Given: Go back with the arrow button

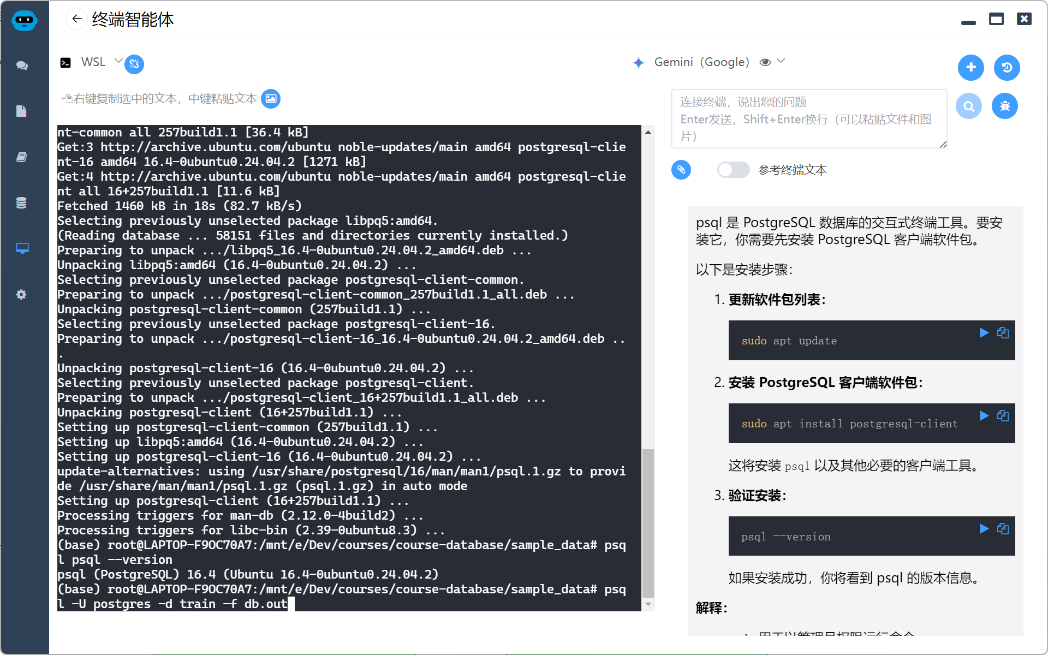Looking at the screenshot, I should click(x=77, y=19).
